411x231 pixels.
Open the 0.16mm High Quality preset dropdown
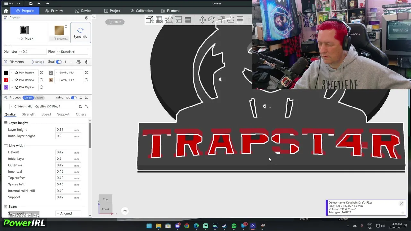click(43, 107)
